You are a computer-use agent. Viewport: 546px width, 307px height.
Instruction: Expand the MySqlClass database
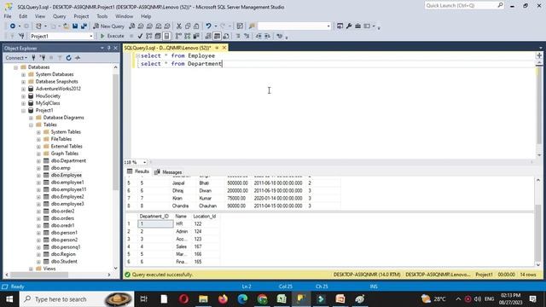point(23,103)
